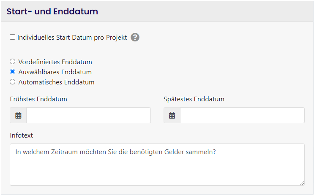Open calendar icon for Spätestes Enddatum
Screen dimensions: 314x195
click(x=172, y=115)
